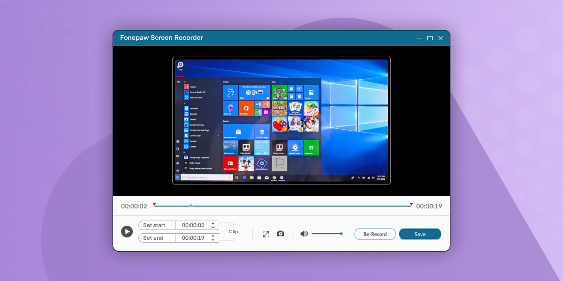Click the blue playhead on the timeline
This screenshot has width=563, height=281.
[190, 205]
